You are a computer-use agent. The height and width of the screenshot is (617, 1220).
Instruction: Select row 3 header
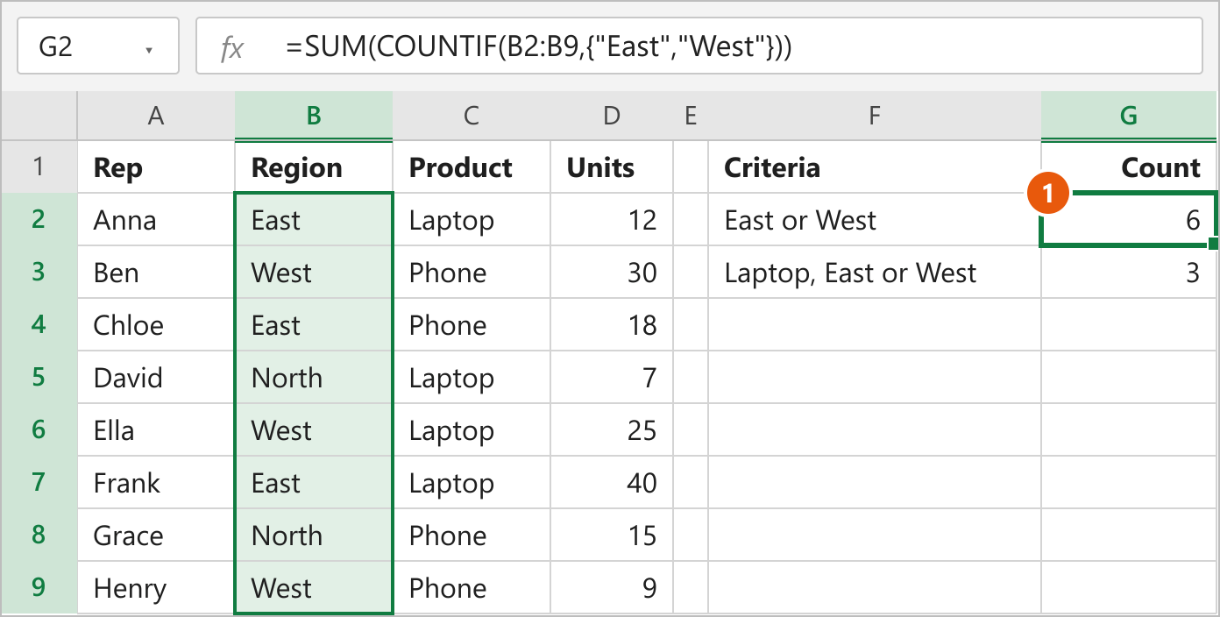click(x=39, y=272)
